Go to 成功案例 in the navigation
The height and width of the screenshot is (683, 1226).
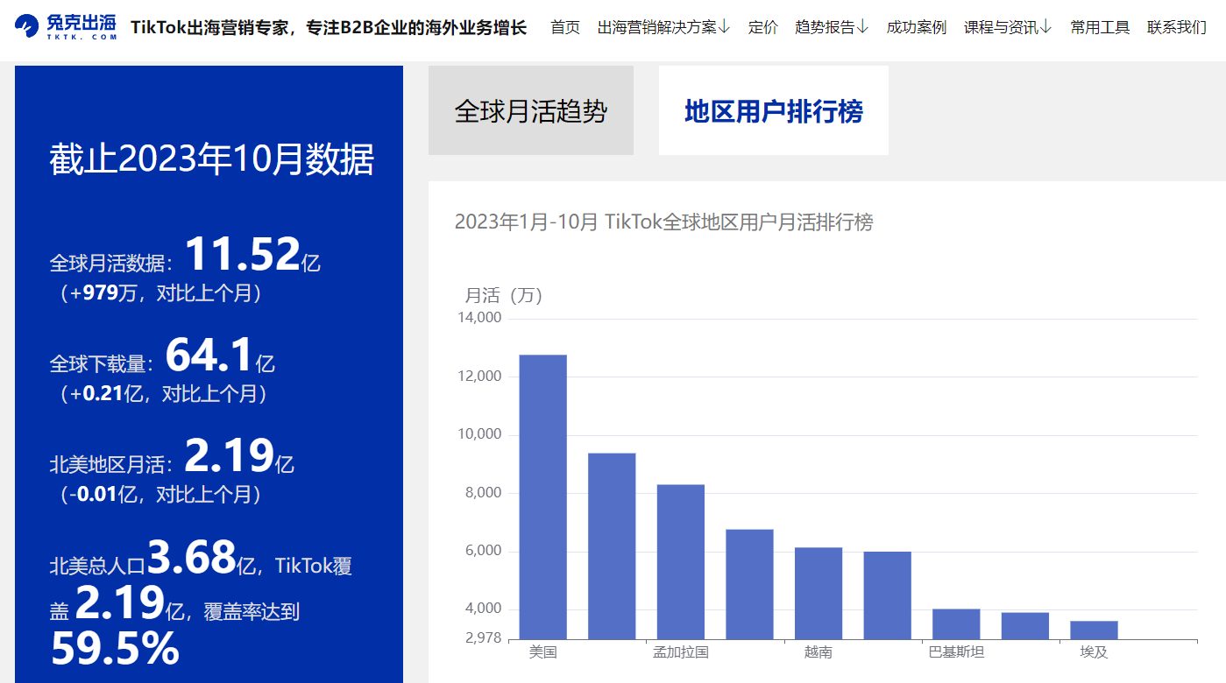(x=916, y=27)
